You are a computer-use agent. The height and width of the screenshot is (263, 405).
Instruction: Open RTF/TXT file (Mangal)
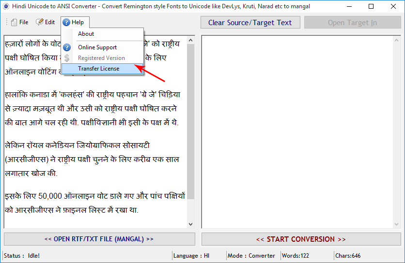pyautogui.click(x=99, y=239)
